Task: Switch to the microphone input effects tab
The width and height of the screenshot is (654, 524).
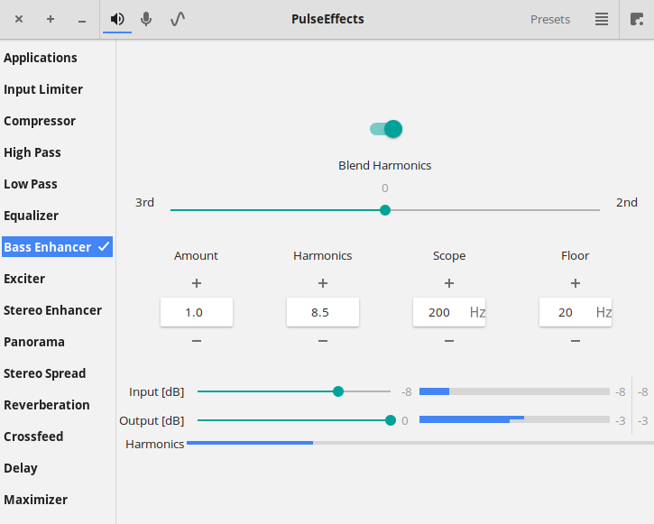Action: click(146, 19)
